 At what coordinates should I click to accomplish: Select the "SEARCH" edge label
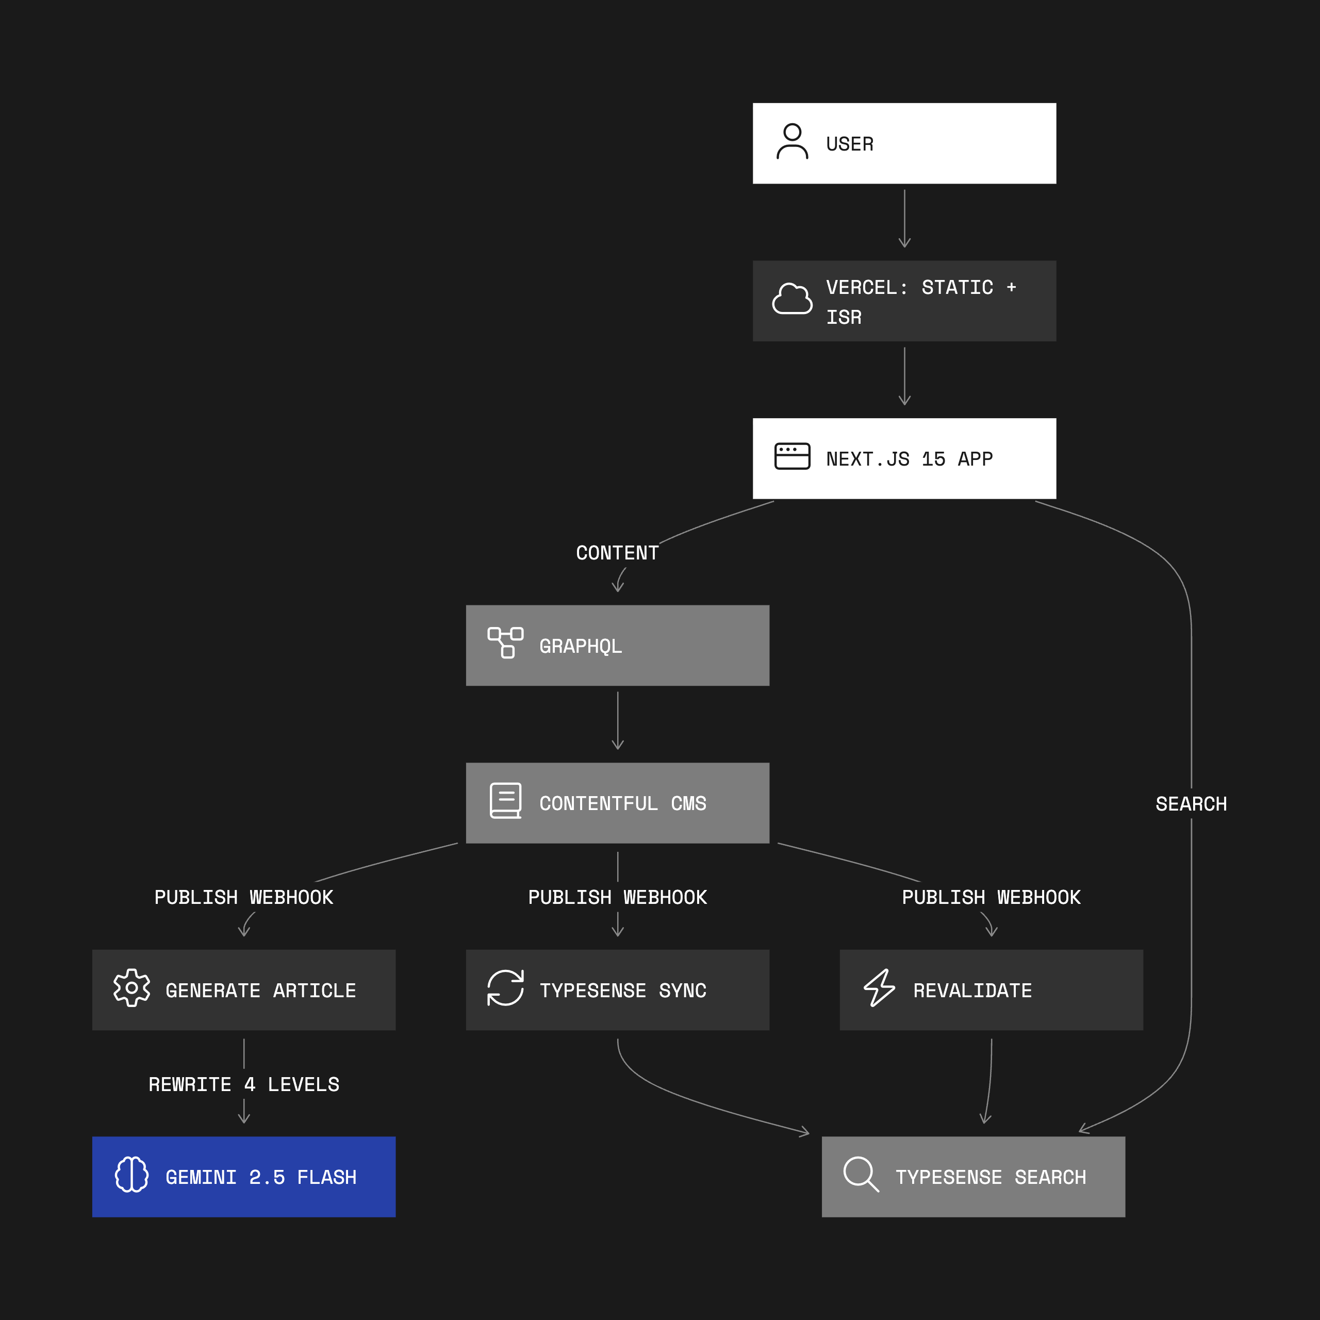tap(1192, 803)
